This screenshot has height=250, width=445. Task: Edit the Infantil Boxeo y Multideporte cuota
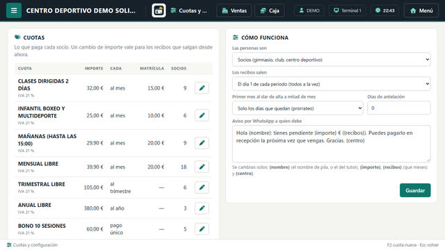tap(202, 115)
